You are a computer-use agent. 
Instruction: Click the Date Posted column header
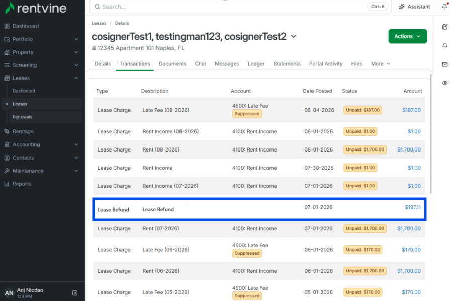(317, 91)
